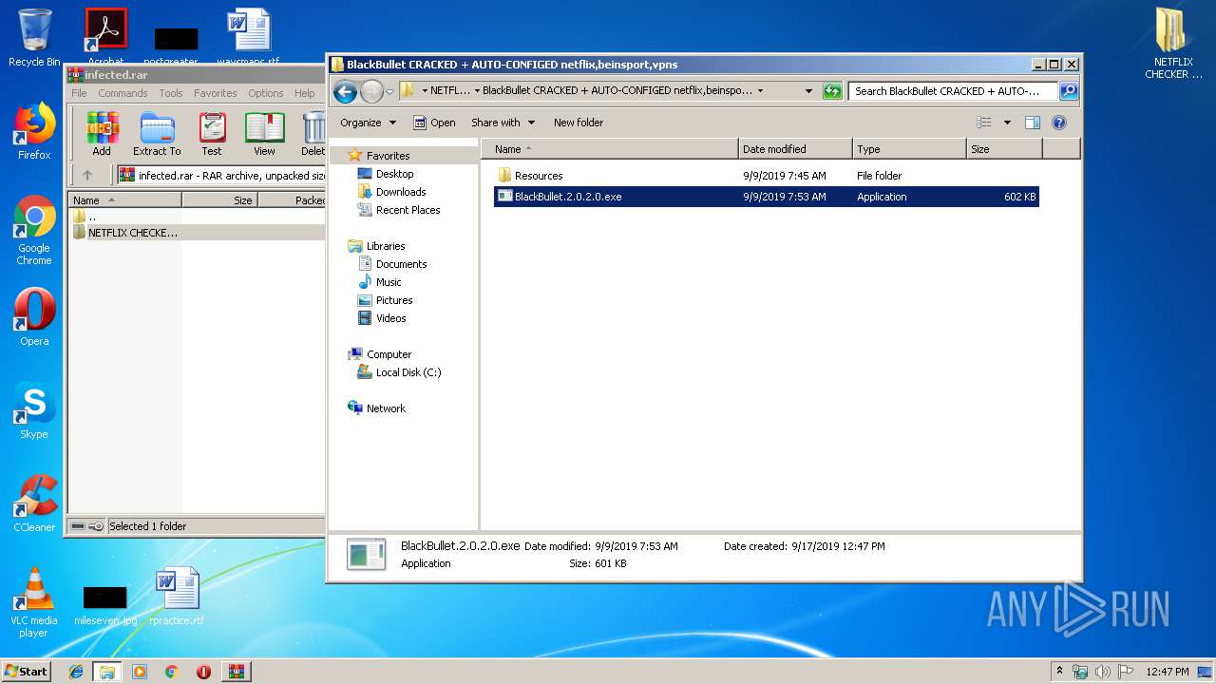Image resolution: width=1216 pixels, height=684 pixels.
Task: Launch CCleaner desktop shortcut
Action: (34, 503)
